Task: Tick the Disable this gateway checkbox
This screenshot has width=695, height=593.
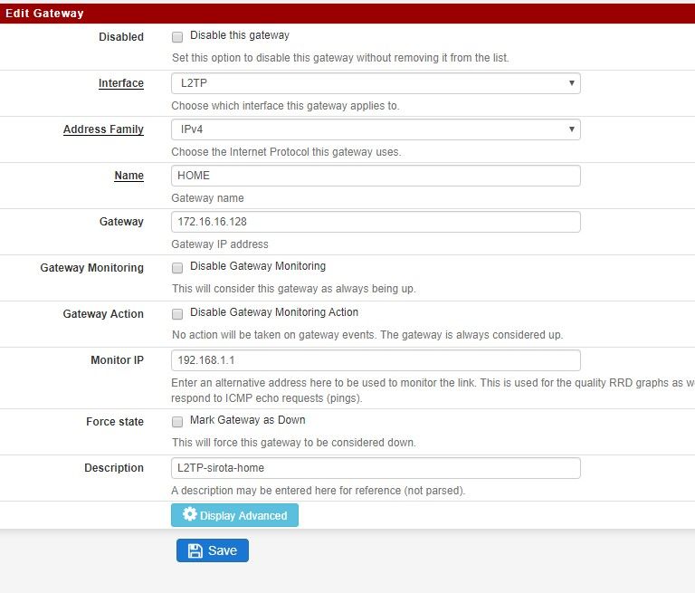Action: tap(177, 37)
